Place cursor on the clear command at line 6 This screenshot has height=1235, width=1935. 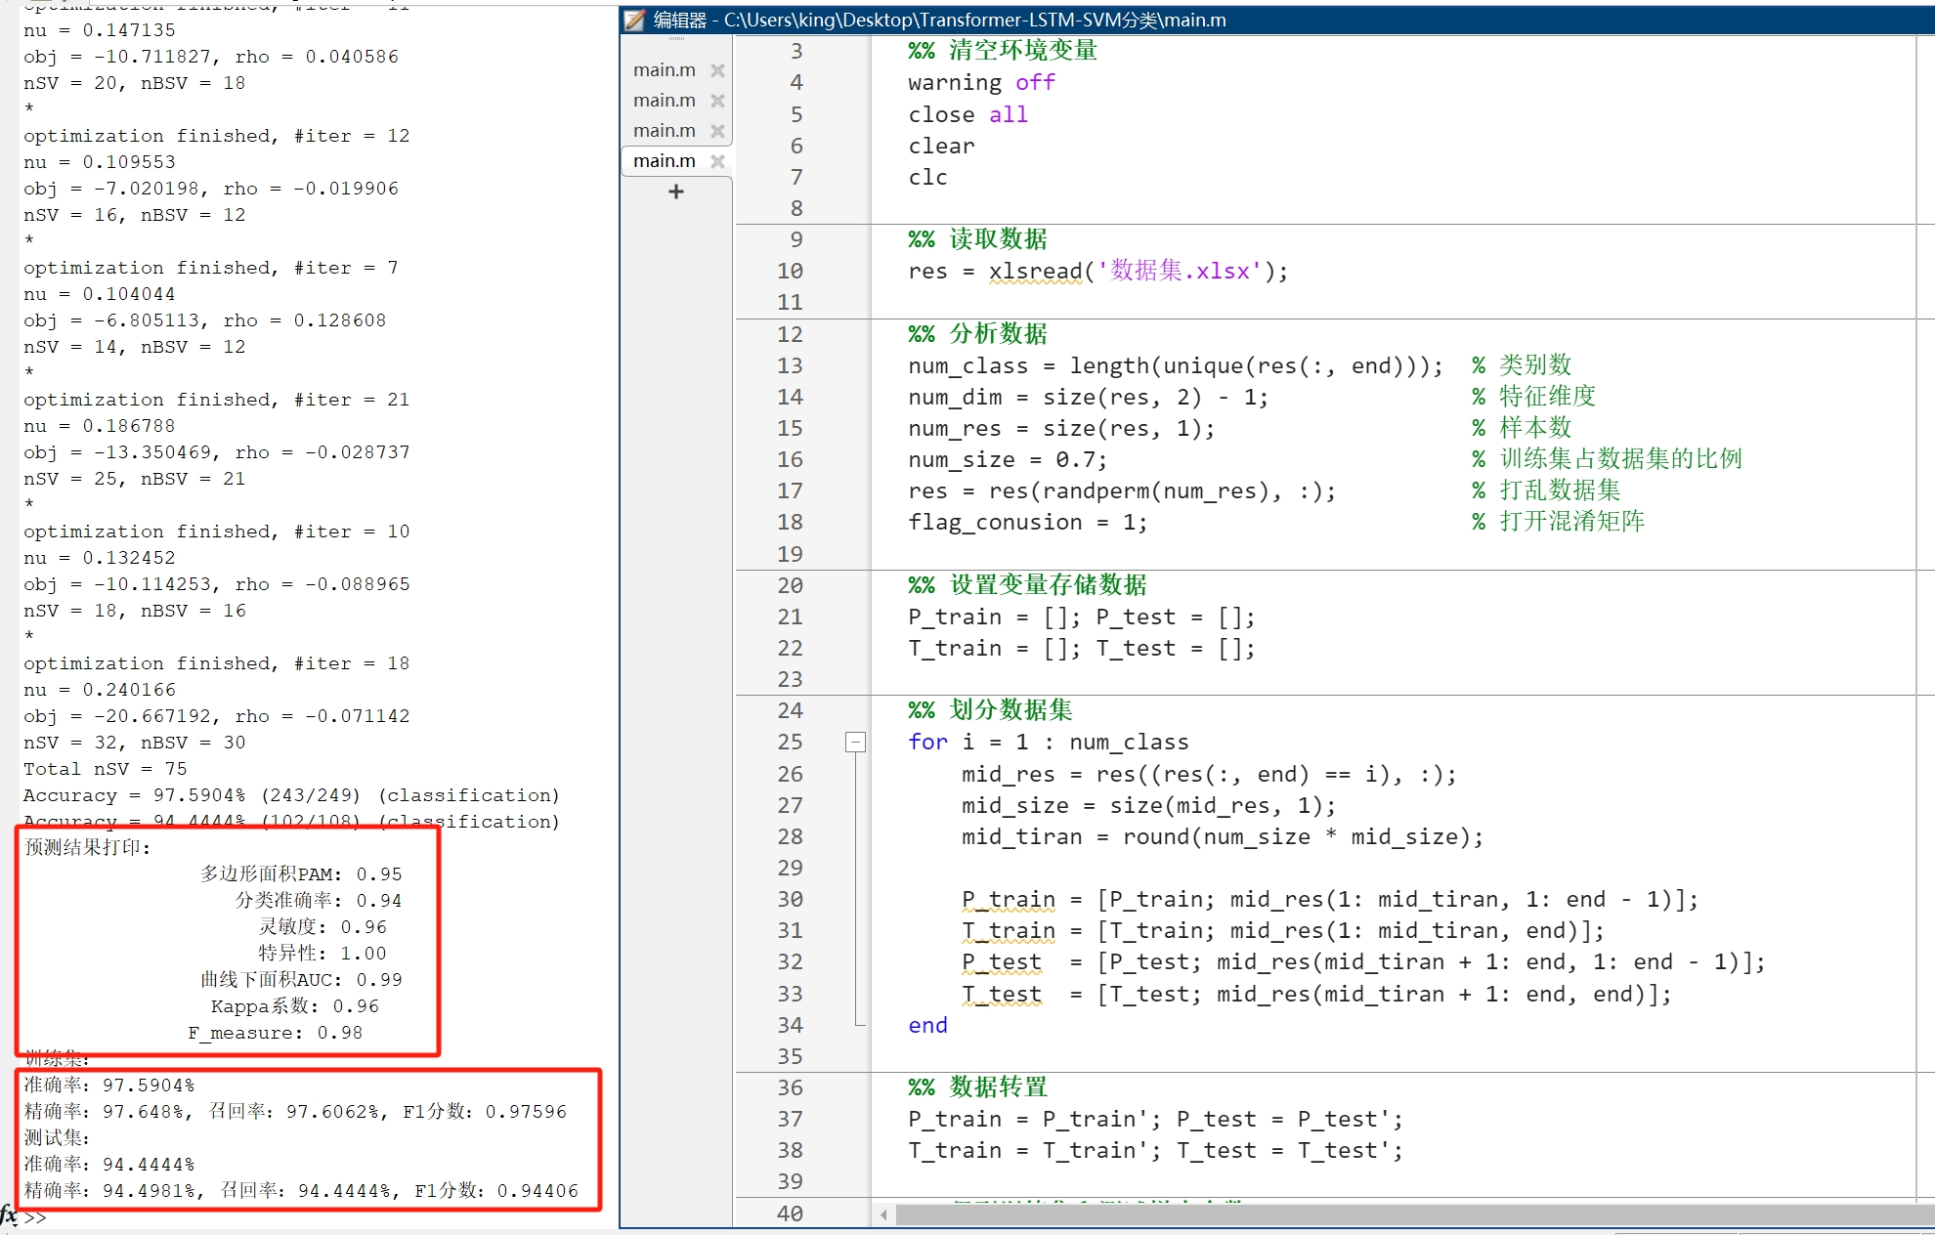[x=940, y=146]
